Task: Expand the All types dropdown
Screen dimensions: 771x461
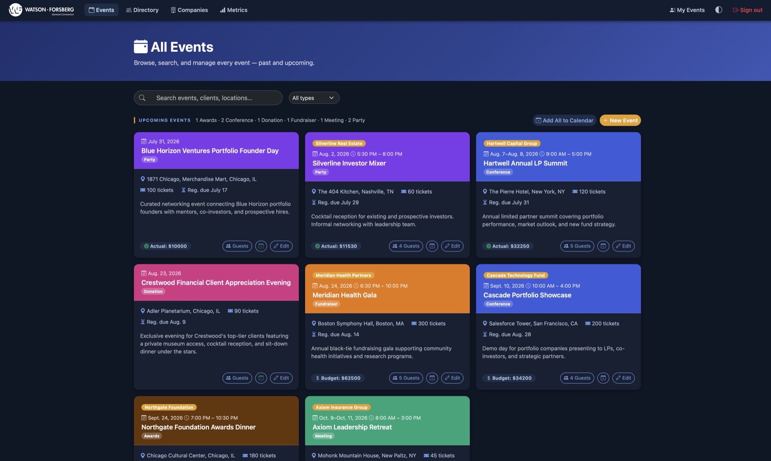Action: 314,98
